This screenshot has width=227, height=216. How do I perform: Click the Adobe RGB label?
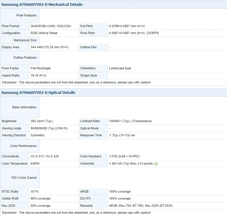coord(10,199)
